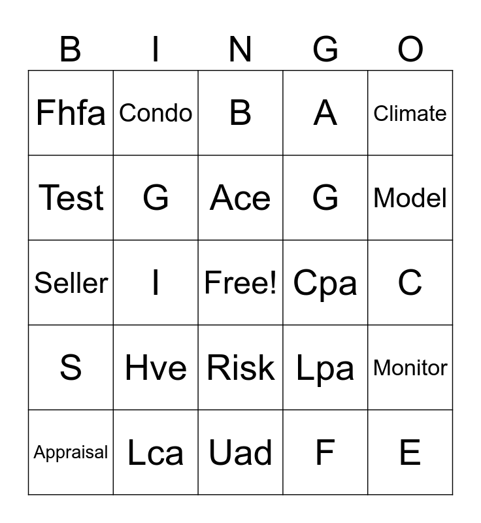Select the Climate cell
The width and height of the screenshot is (481, 523).
pos(410,113)
